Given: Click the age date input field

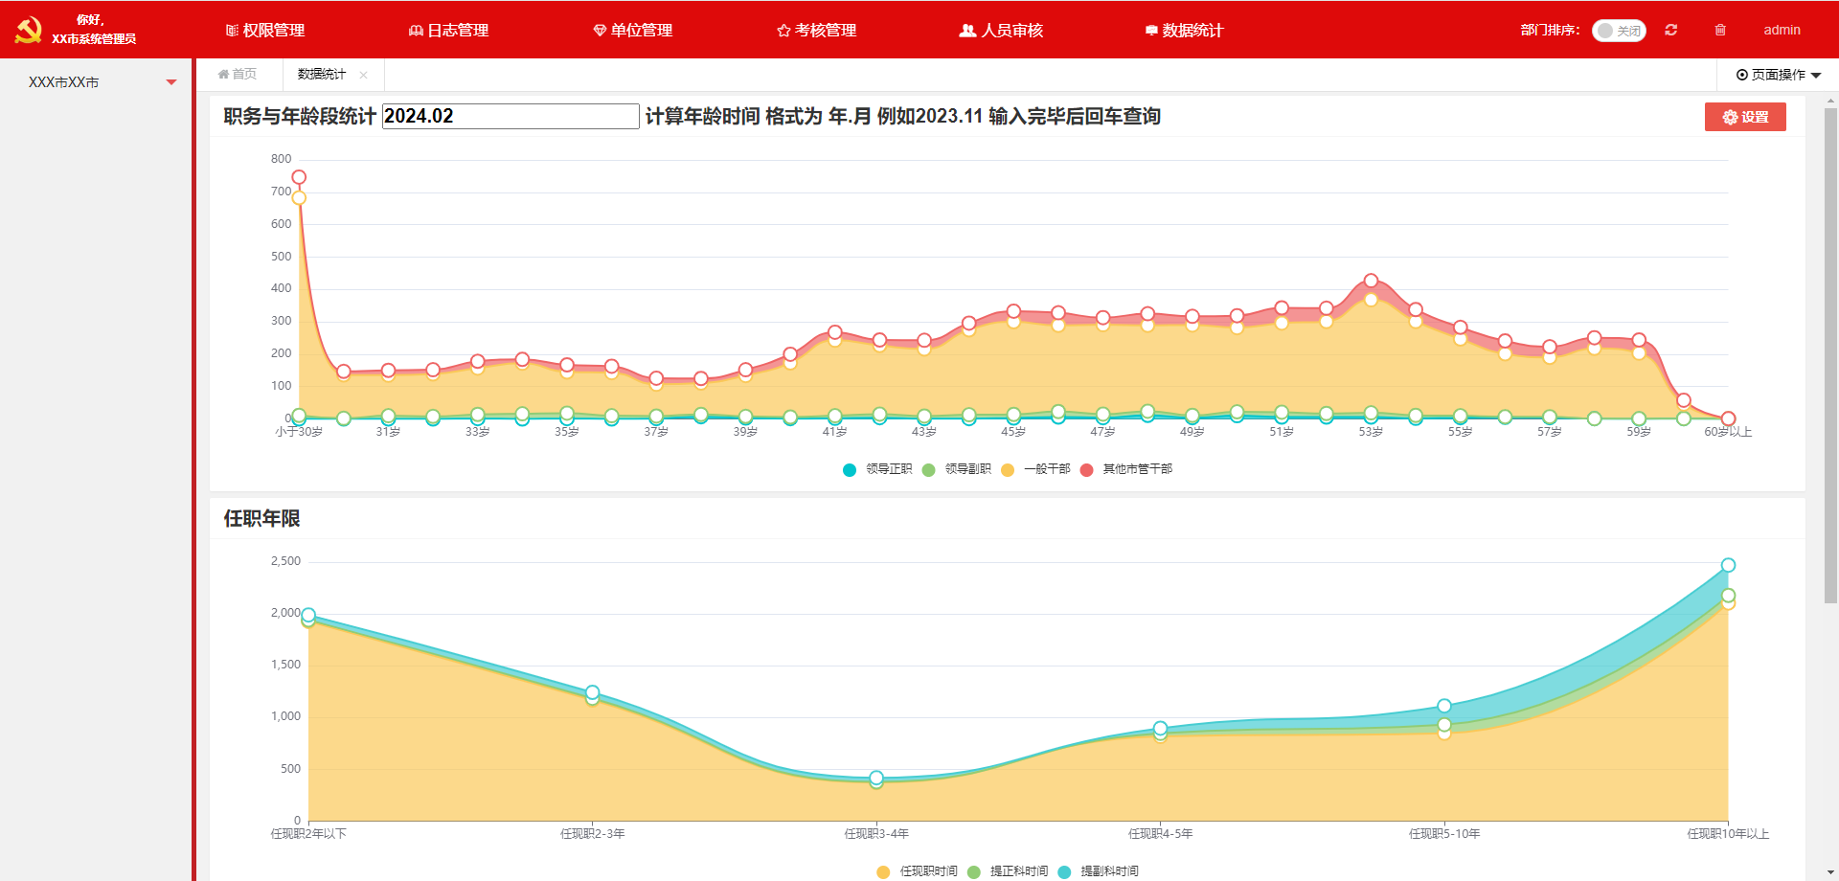Looking at the screenshot, I should 510,116.
